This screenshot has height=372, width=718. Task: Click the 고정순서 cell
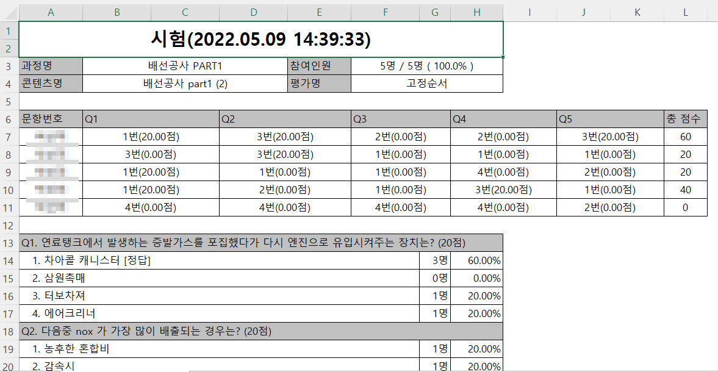point(426,84)
